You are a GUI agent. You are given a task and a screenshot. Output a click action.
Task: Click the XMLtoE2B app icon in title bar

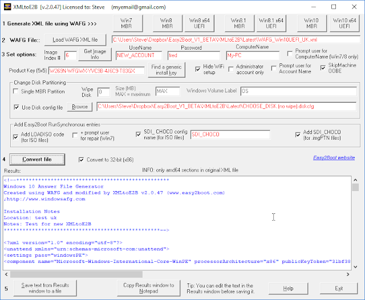tap(7, 7)
